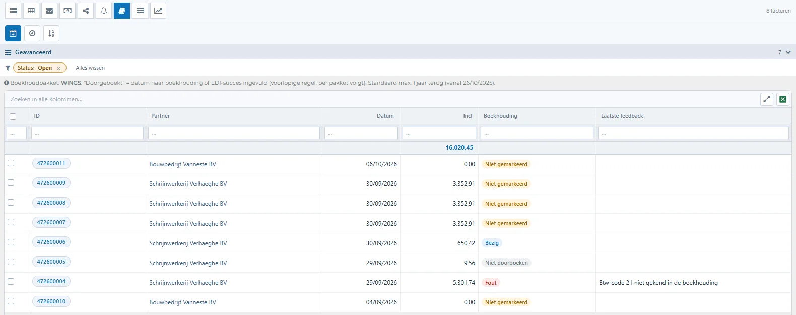Viewport: 796px width, 315px height.
Task: Expand the Geavanceerd filter panel chevron
Action: pyautogui.click(x=788, y=52)
